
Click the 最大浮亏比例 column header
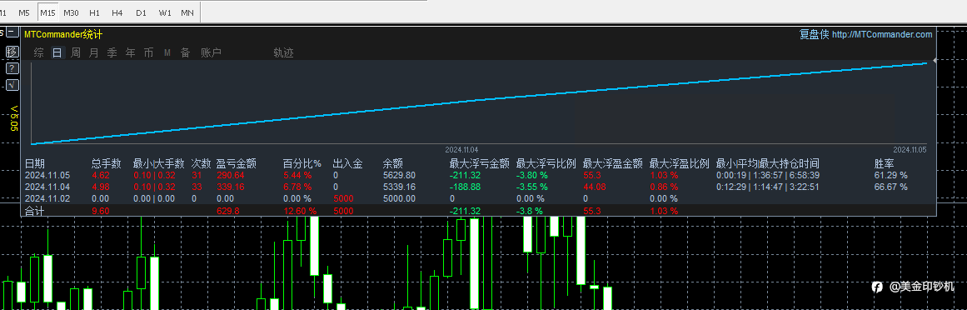point(546,163)
